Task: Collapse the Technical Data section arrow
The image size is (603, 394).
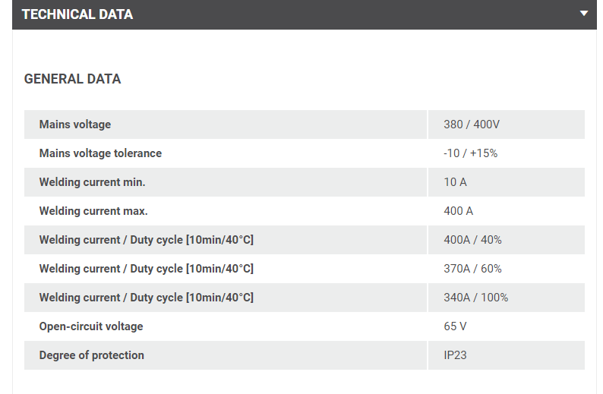Action: (x=583, y=14)
